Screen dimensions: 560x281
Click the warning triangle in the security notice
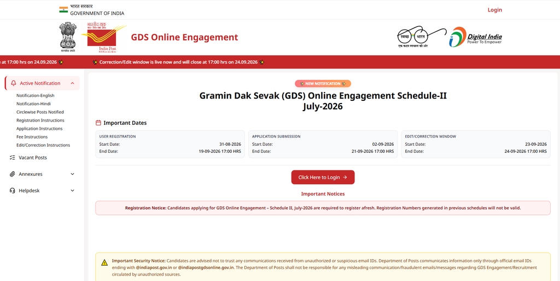tap(104, 263)
